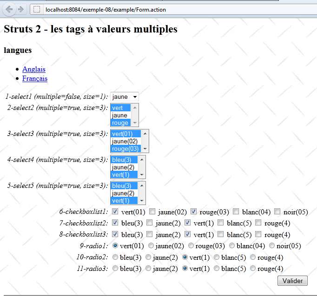Screen dimensions: 317x296
Task: Tick rouge(4) checkbox in checkboxlist3
Action: point(258,234)
